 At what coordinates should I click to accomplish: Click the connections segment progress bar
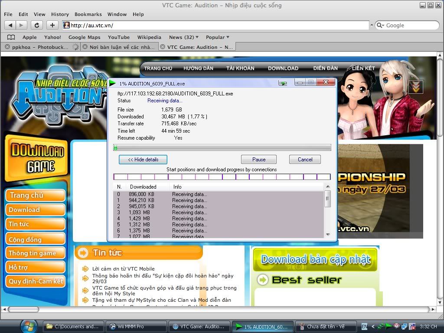pyautogui.click(x=222, y=177)
